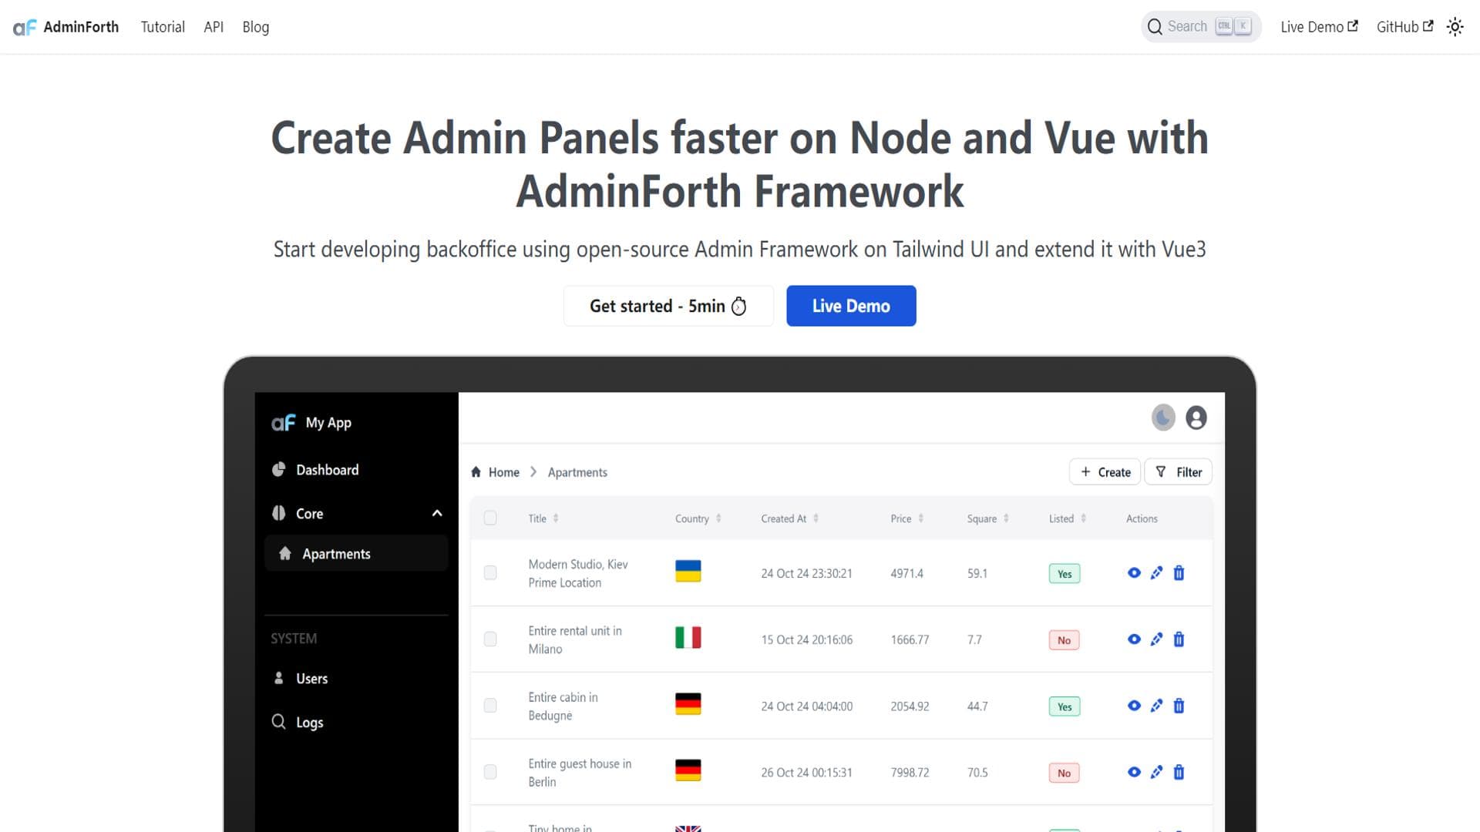Click the blue Live Demo button
This screenshot has width=1480, height=832.
pos(851,306)
